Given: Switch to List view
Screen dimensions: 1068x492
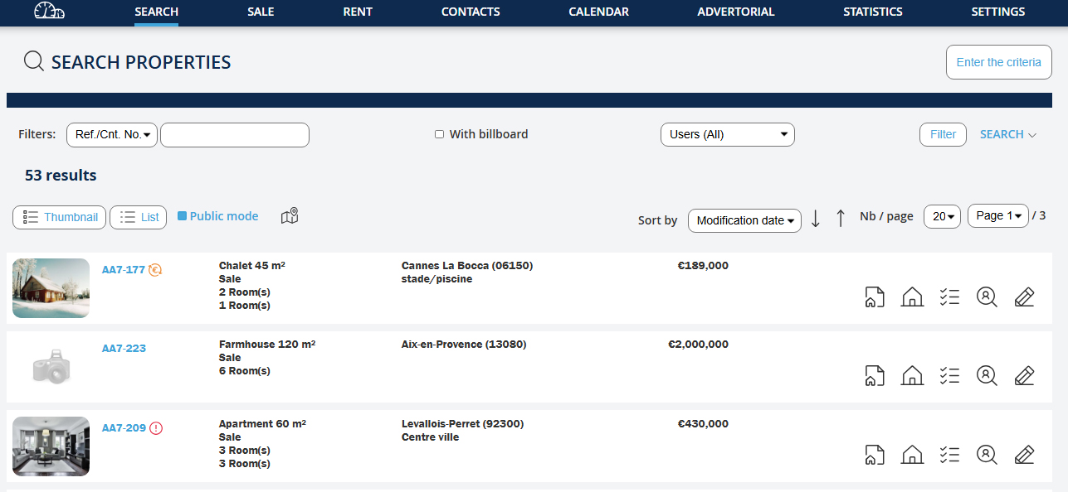Looking at the screenshot, I should (x=139, y=217).
